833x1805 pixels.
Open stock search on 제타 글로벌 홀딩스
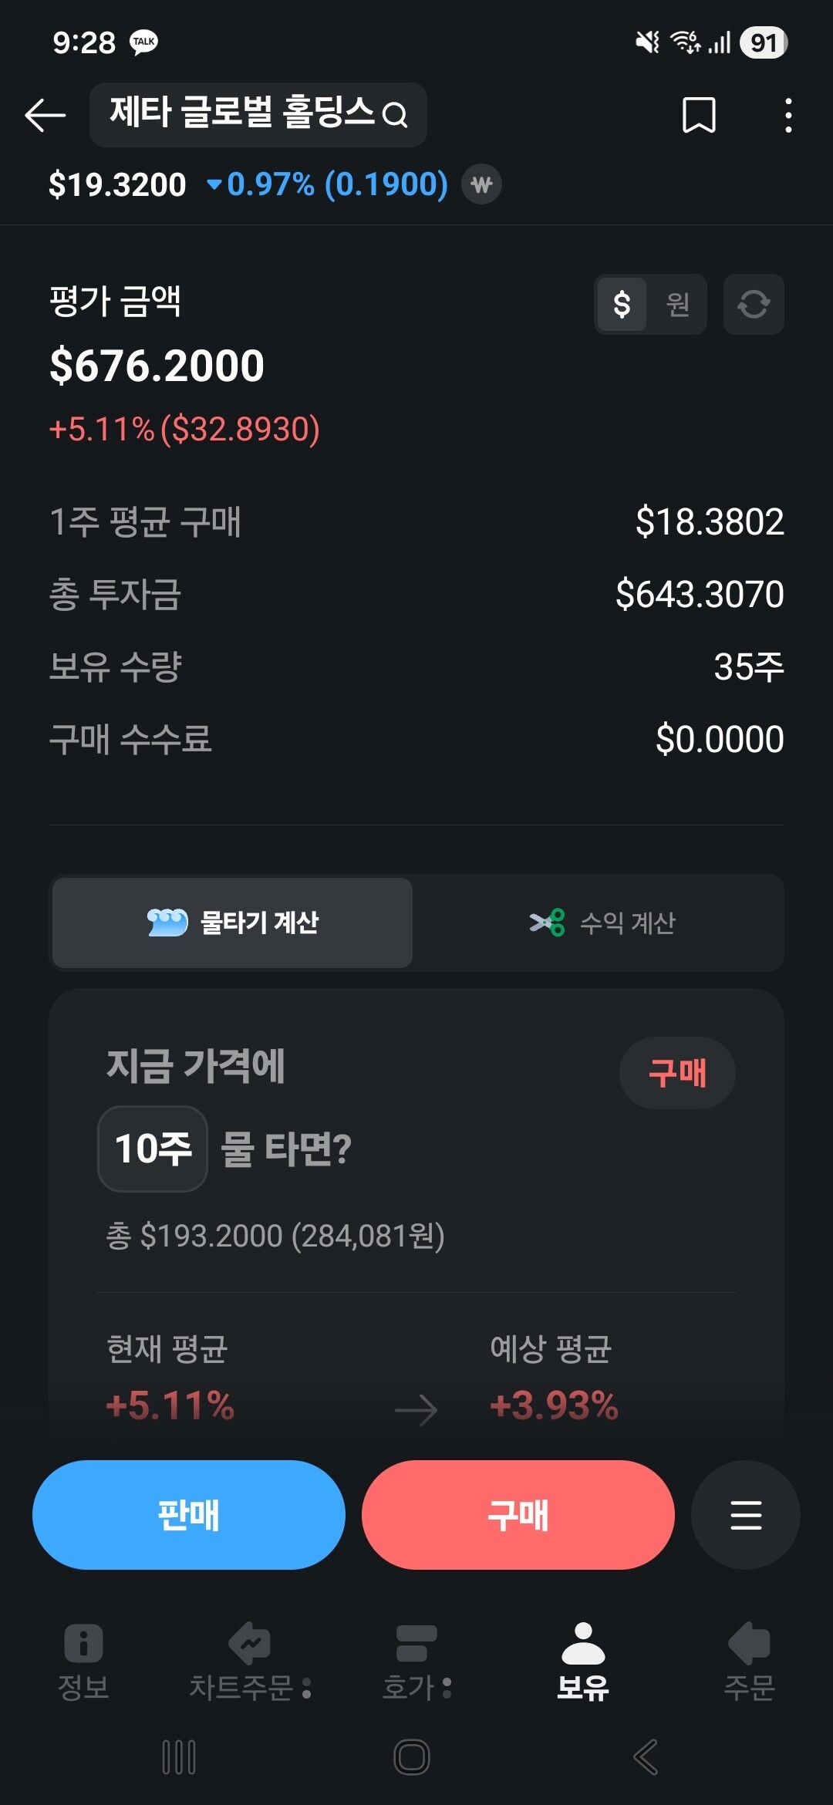coord(258,115)
